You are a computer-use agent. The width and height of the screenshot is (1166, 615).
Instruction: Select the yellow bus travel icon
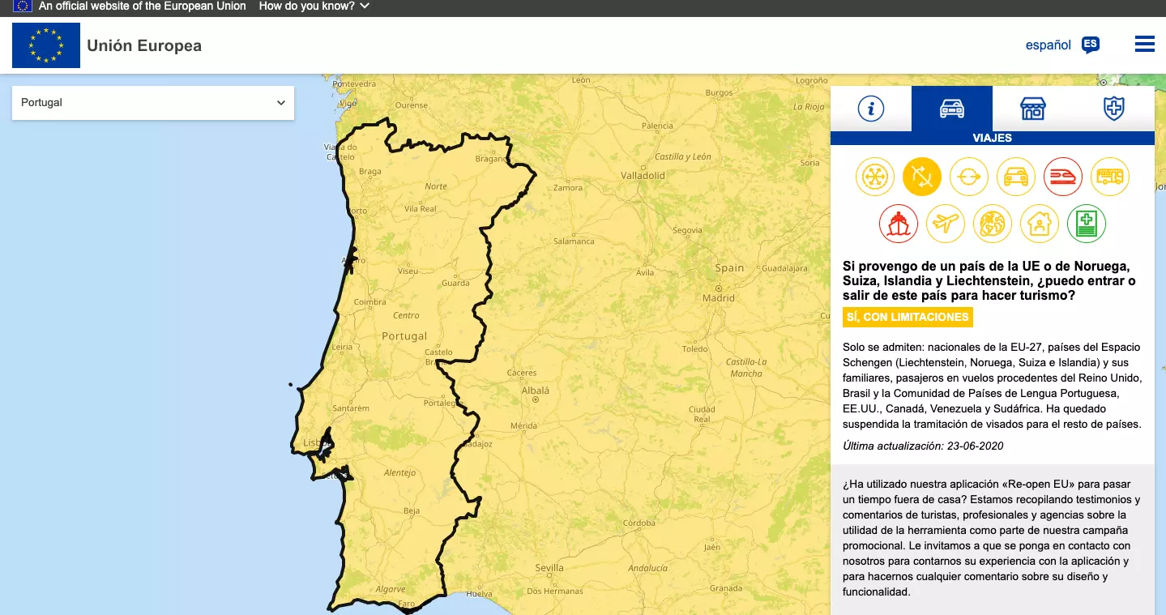tap(1110, 177)
